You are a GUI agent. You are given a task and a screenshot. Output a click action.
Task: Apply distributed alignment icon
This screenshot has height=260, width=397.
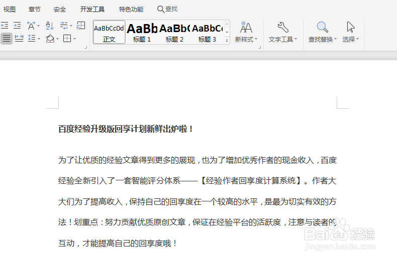pos(19,39)
